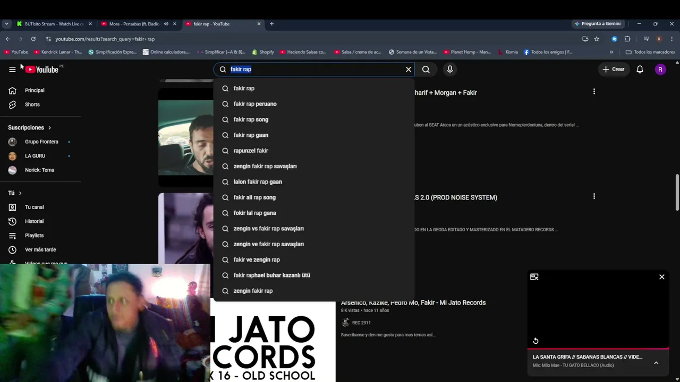Viewport: 680px width, 382px height.
Task: Open the browser extensions puzzle menu
Action: [x=627, y=39]
